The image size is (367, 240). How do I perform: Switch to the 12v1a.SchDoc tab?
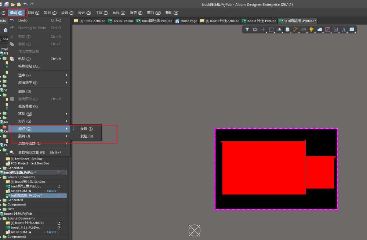pyautogui.click(x=90, y=21)
